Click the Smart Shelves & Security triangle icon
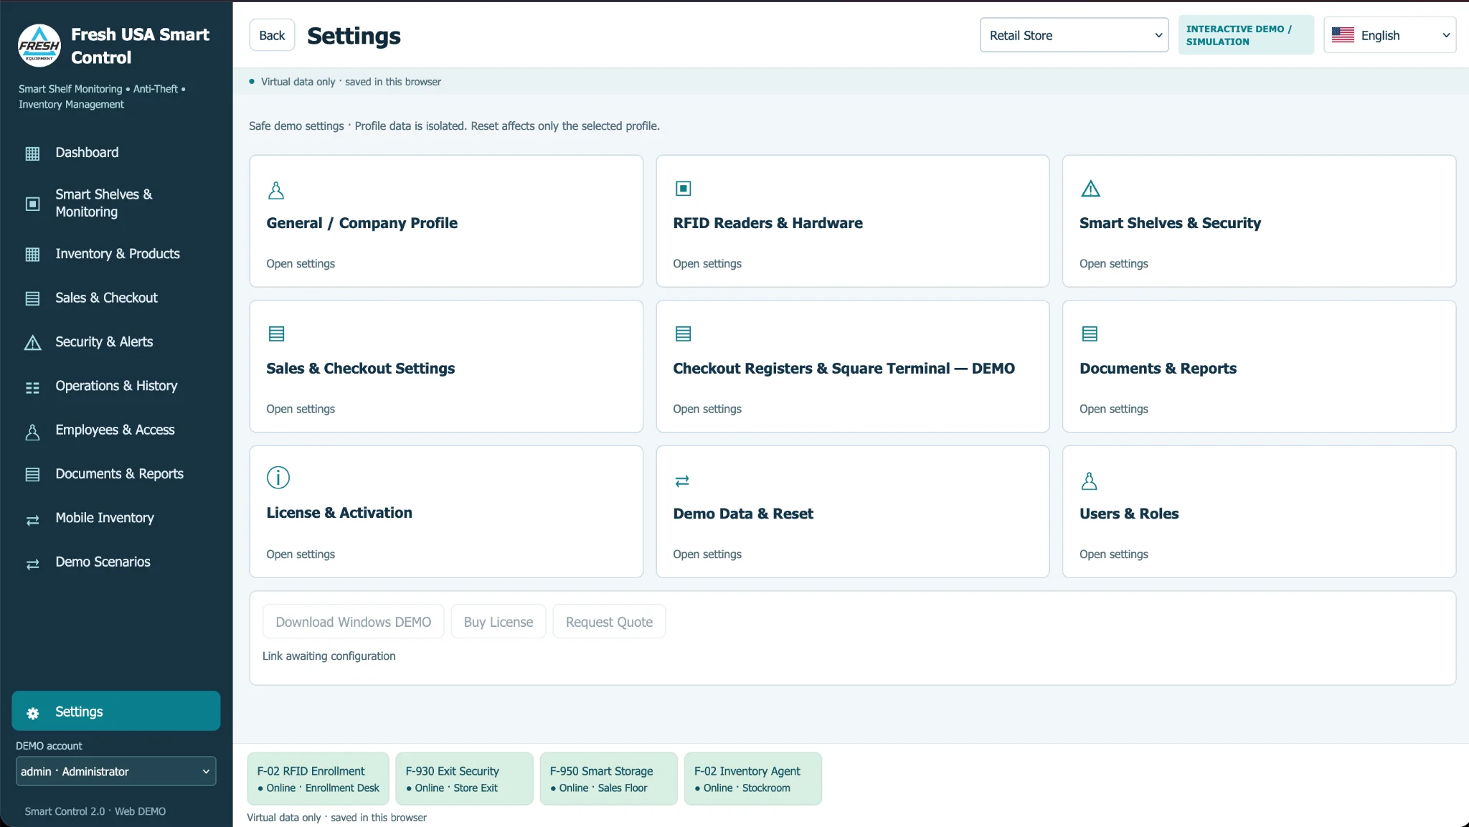Screen dimensions: 1469x827 [x=1090, y=189]
